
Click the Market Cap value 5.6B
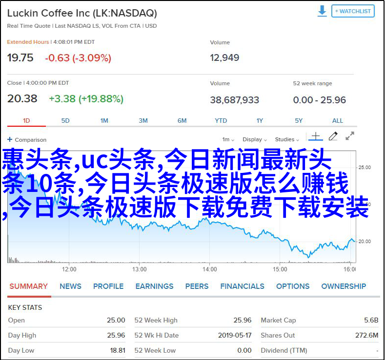coord(371,320)
